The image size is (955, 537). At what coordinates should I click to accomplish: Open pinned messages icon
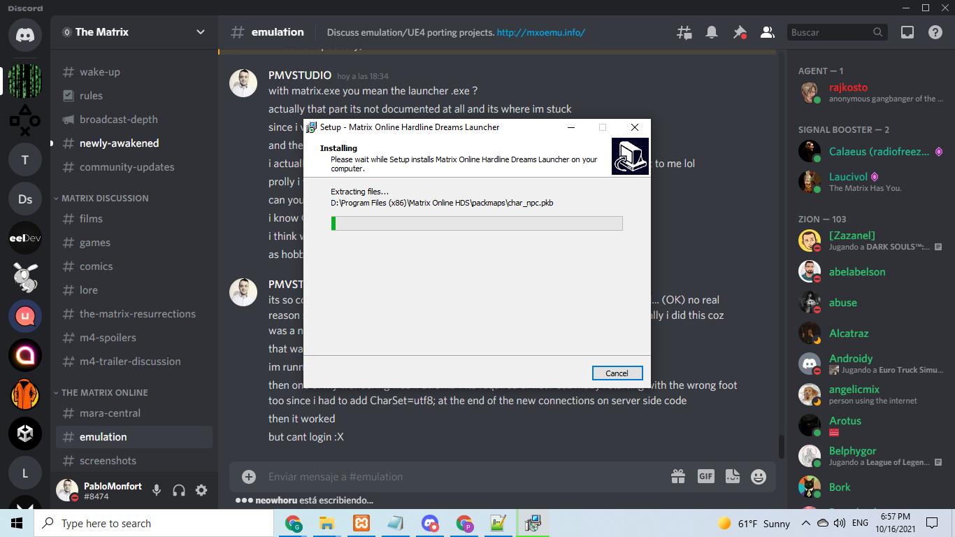click(x=739, y=32)
